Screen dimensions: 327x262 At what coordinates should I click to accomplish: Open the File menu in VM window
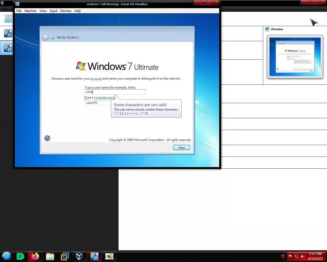(19, 11)
